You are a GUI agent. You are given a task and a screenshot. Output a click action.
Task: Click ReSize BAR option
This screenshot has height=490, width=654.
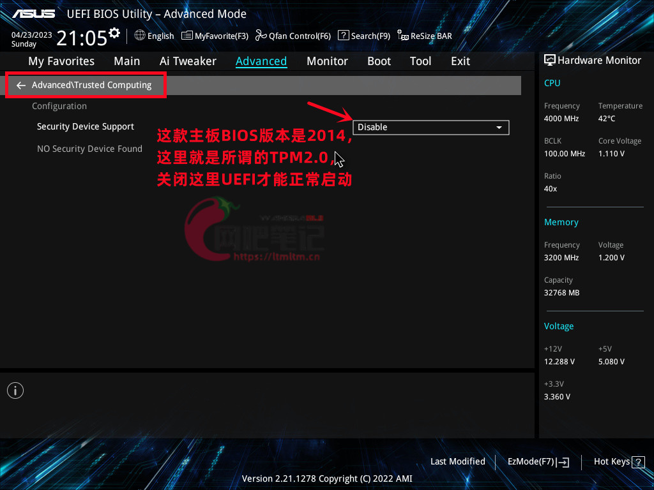[x=425, y=36]
